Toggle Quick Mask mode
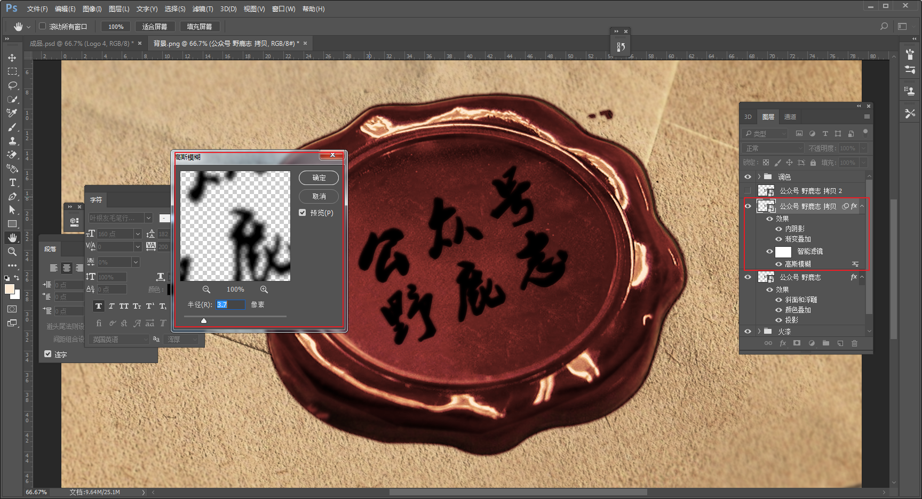The width and height of the screenshot is (922, 499). [x=12, y=309]
